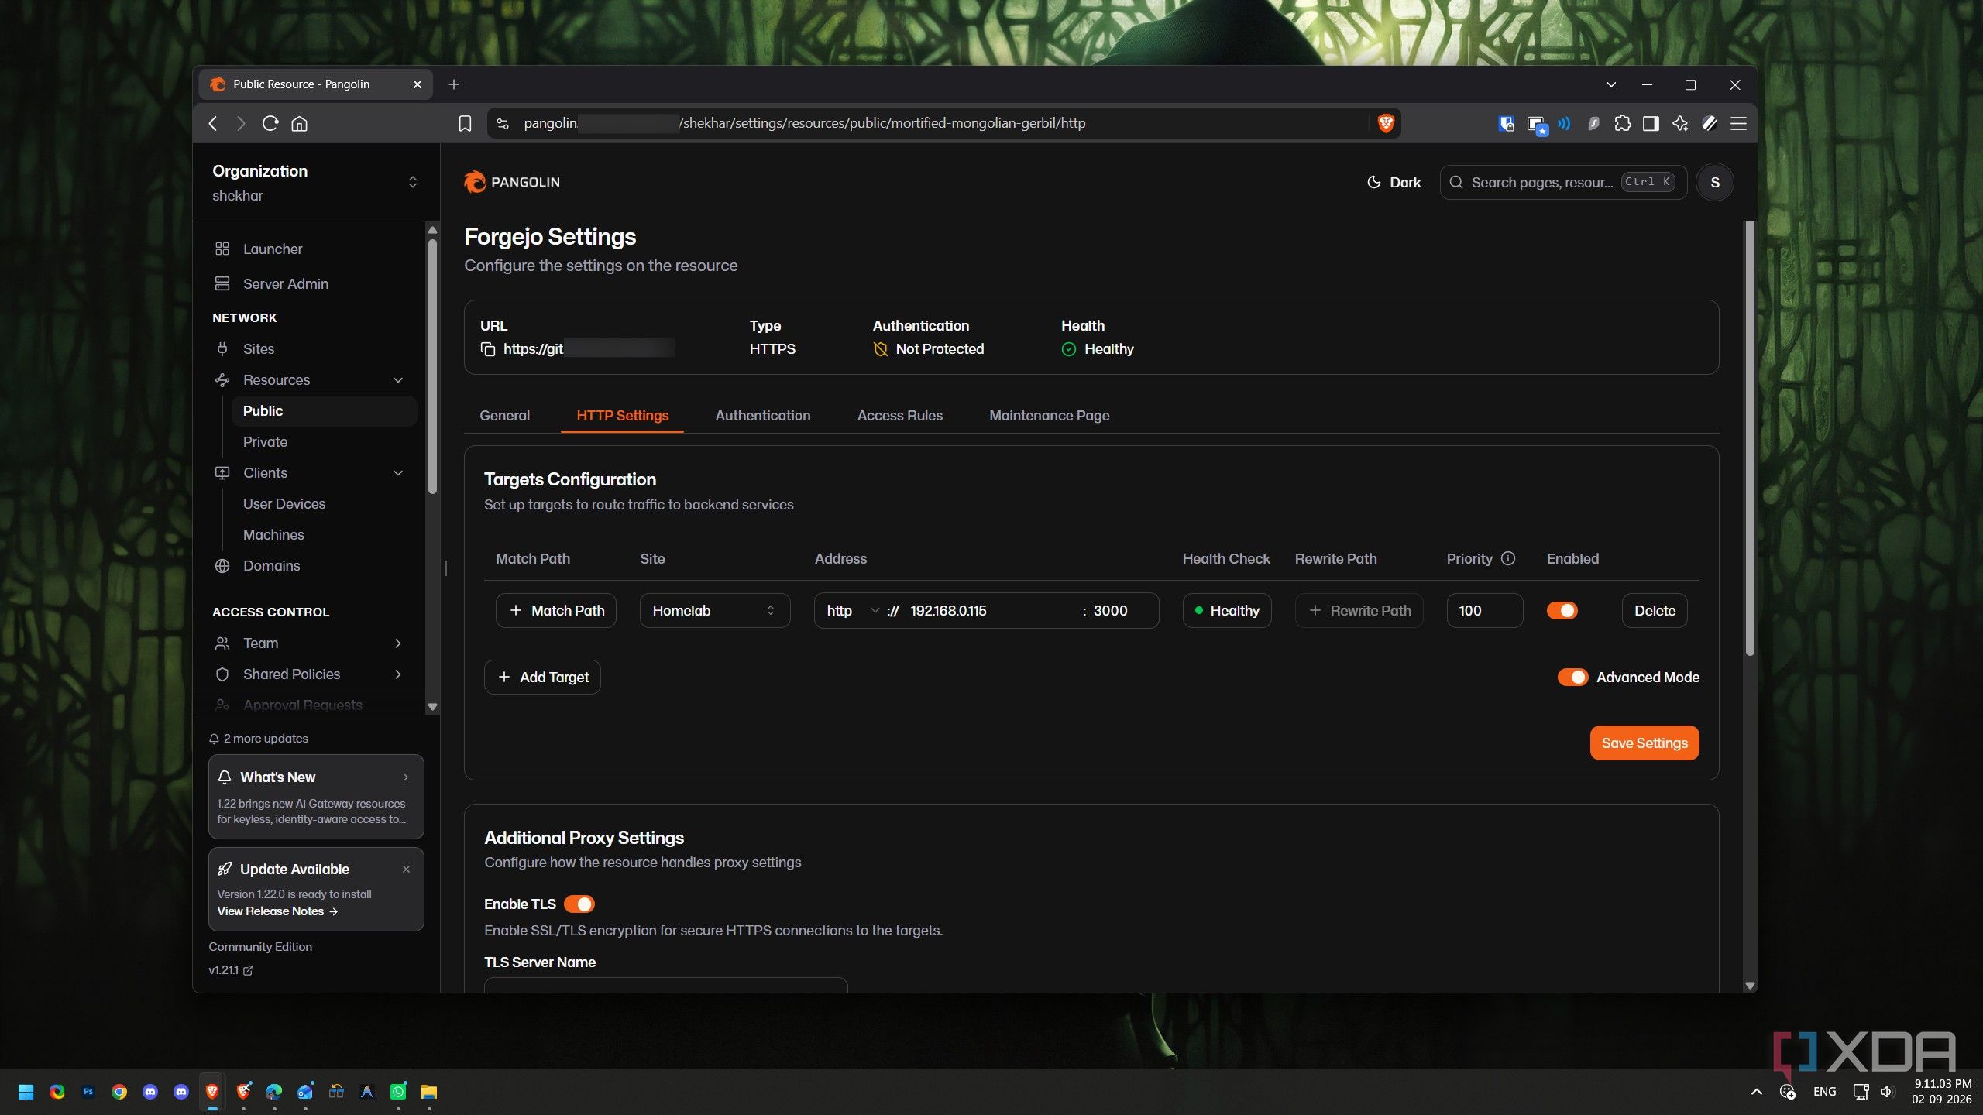Open the v1.21.1 external link icon
Viewport: 1983px width, 1115px height.
(x=248, y=970)
